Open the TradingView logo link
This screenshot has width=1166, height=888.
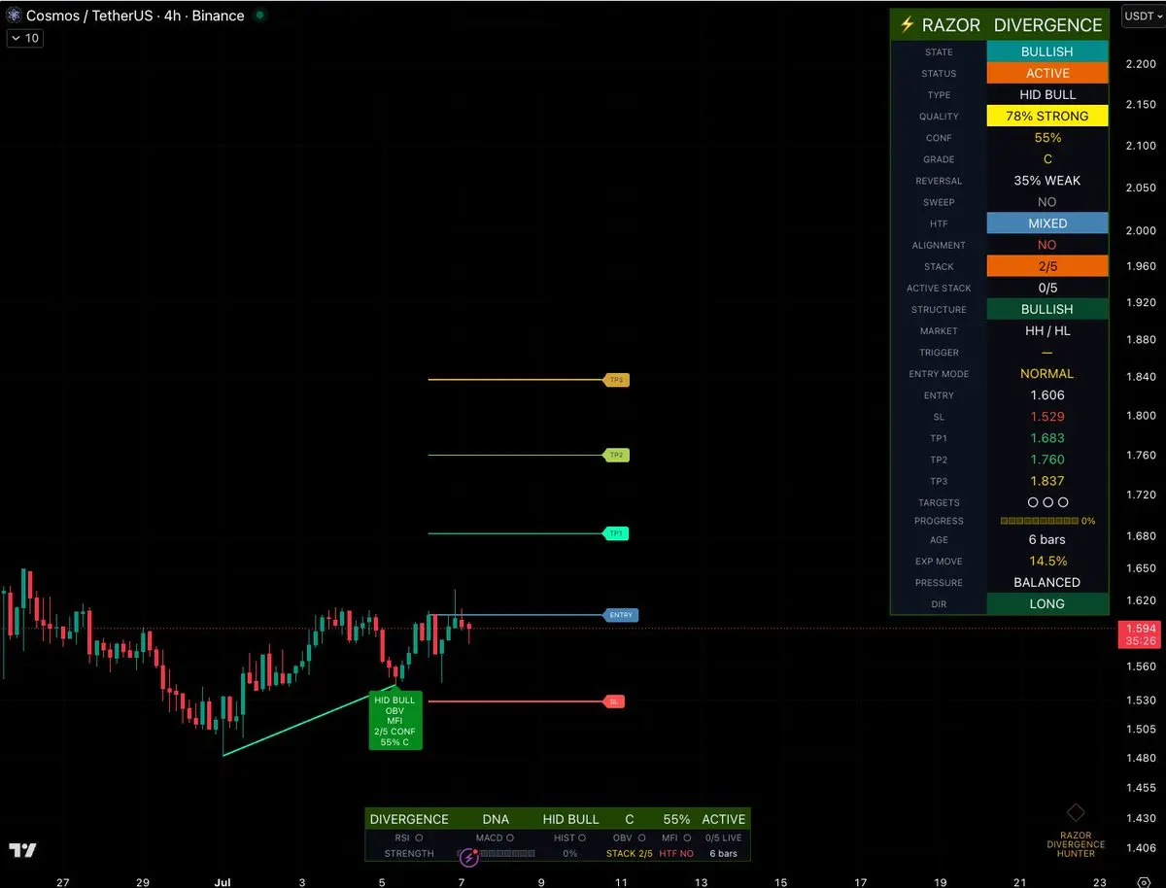pos(23,850)
